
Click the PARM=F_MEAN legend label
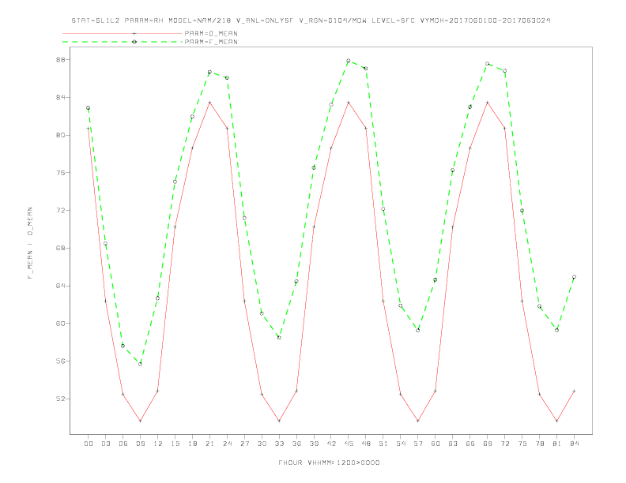click(x=211, y=42)
